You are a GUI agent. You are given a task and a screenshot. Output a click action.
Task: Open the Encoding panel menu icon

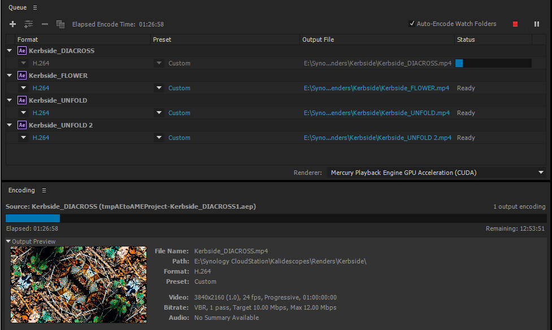pyautogui.click(x=44, y=191)
